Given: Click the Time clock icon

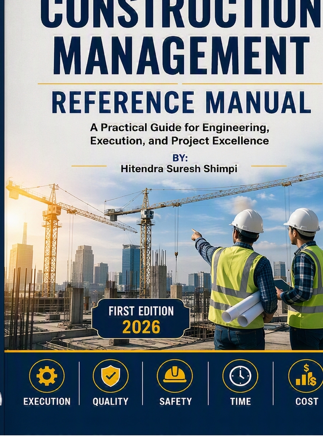Looking at the screenshot, I should (240, 376).
